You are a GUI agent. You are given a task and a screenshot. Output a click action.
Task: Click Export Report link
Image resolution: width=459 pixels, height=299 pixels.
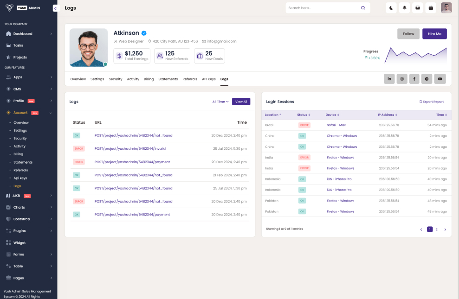432,102
